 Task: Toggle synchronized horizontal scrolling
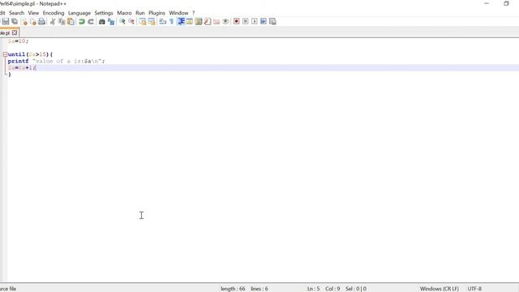point(152,22)
